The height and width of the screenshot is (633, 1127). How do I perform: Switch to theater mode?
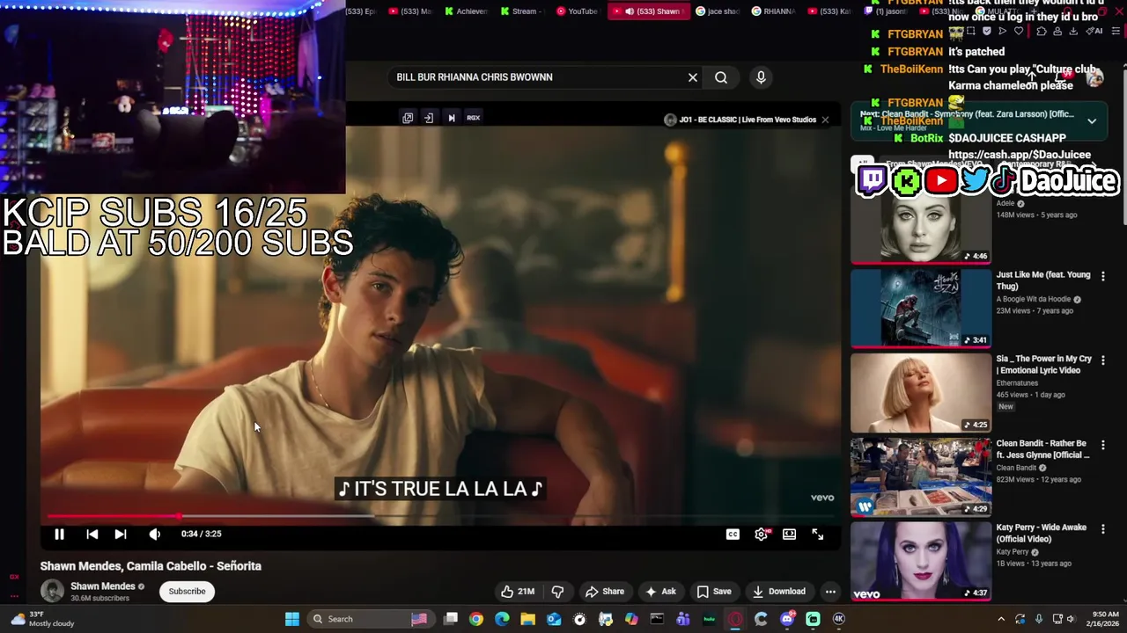coord(790,534)
